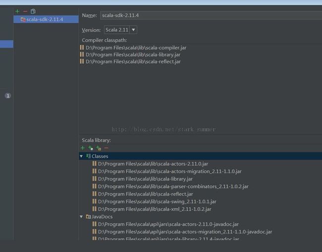Select scala-library.jar in the Compiler classpath
Viewport: 322px width, 252px height.
point(133,55)
